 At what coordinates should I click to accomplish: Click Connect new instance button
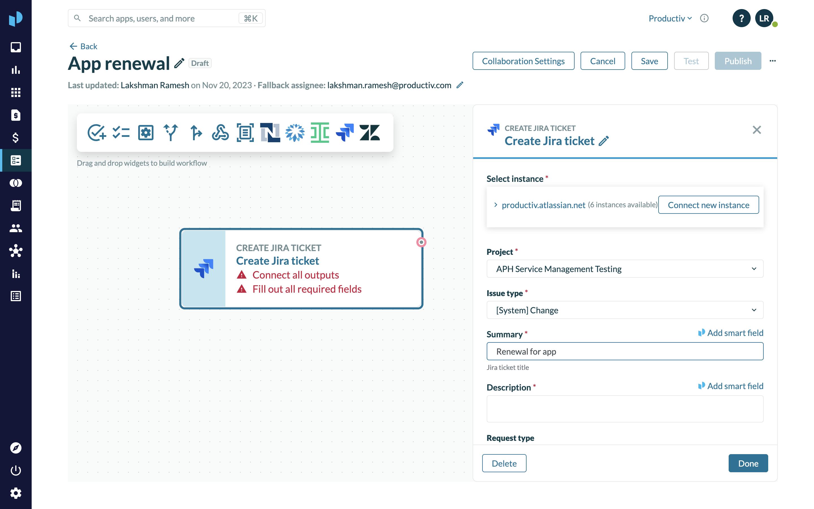point(708,205)
